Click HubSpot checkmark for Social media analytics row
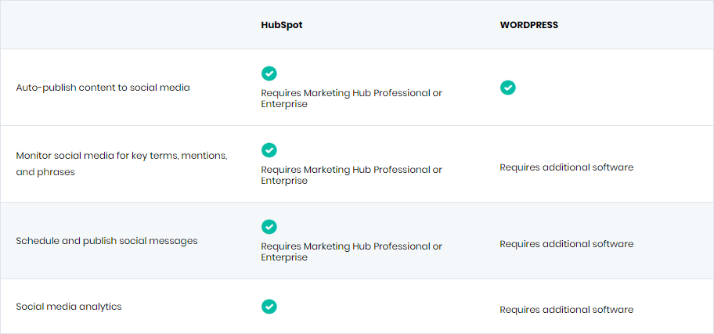The image size is (714, 334). pyautogui.click(x=269, y=307)
